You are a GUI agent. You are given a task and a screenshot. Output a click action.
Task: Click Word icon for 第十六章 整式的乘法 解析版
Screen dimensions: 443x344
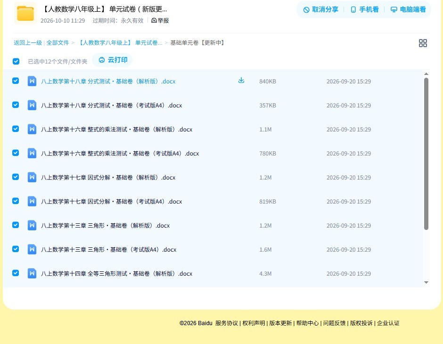point(32,129)
